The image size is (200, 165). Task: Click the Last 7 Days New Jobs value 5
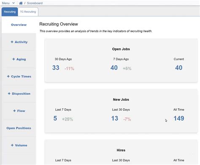coord(55,118)
